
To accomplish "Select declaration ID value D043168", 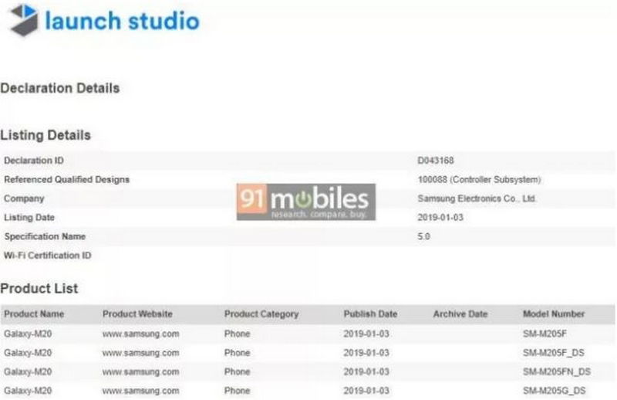I will tap(436, 161).
